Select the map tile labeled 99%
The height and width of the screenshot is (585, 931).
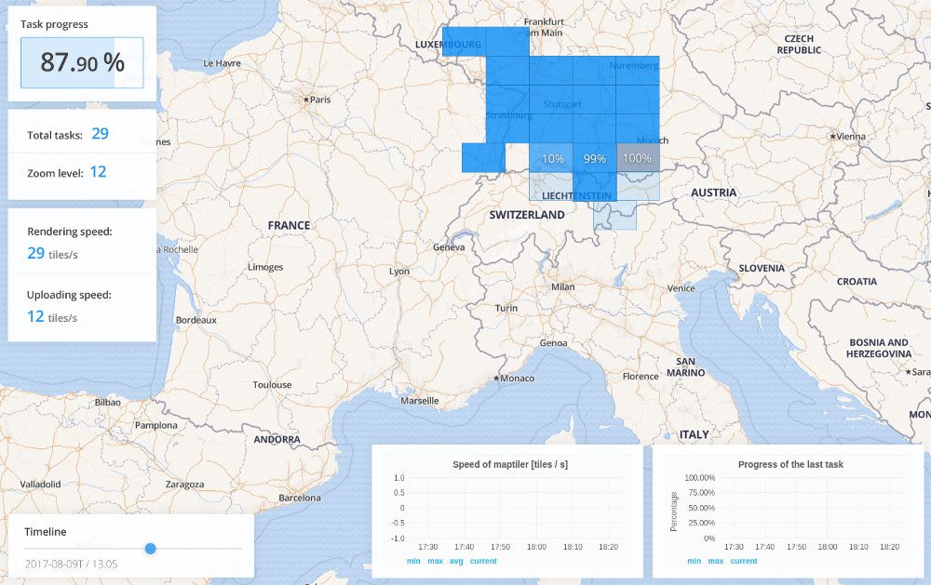click(x=594, y=158)
